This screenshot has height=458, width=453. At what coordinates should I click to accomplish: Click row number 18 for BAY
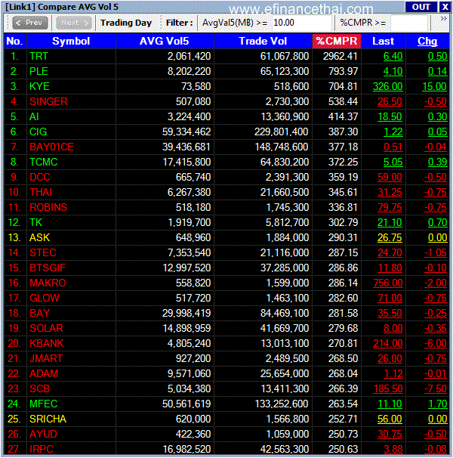coord(14,314)
